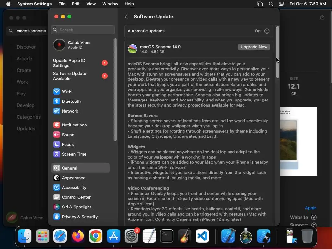Launch Visual Studio Code from Dock
This screenshot has height=249, width=332.
click(x=202, y=236)
